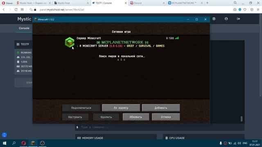
Task: Close the TESTF | Console tab
Action: pos(126,3)
